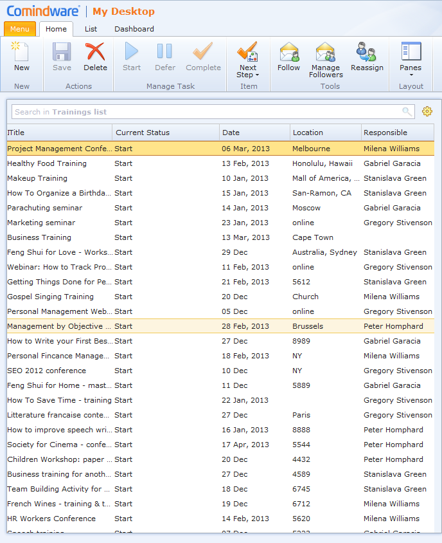Click the Melbourne location cell
The image size is (442, 543).
[x=311, y=149]
